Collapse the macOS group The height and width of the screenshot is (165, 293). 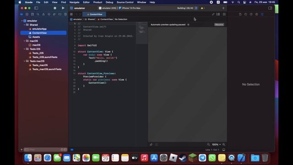pyautogui.click(x=24, y=41)
